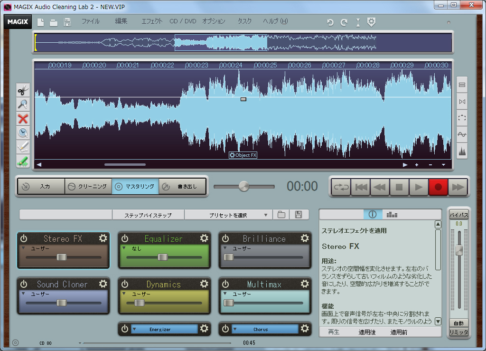Open the 編集 menu
486x351 pixels.
click(x=121, y=21)
